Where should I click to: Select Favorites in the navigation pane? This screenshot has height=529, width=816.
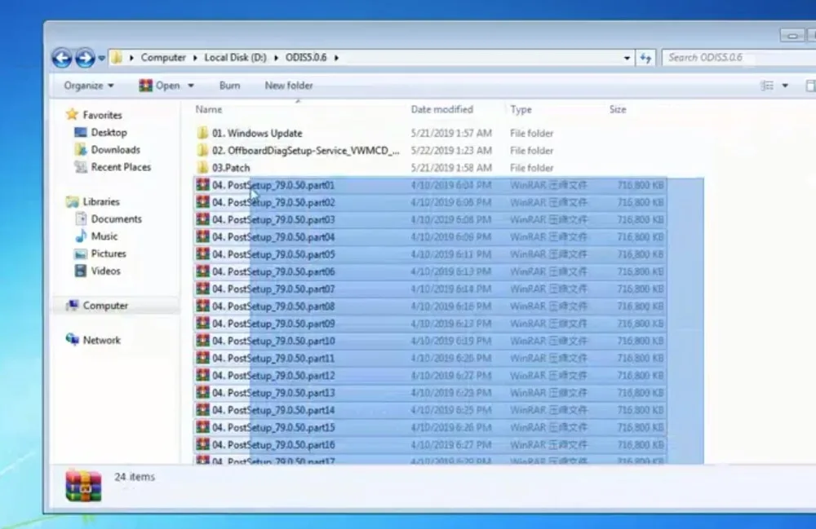(102, 115)
